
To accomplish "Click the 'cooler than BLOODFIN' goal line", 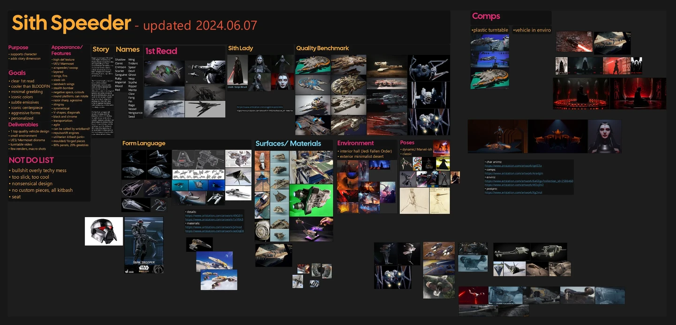I will pyautogui.click(x=30, y=86).
